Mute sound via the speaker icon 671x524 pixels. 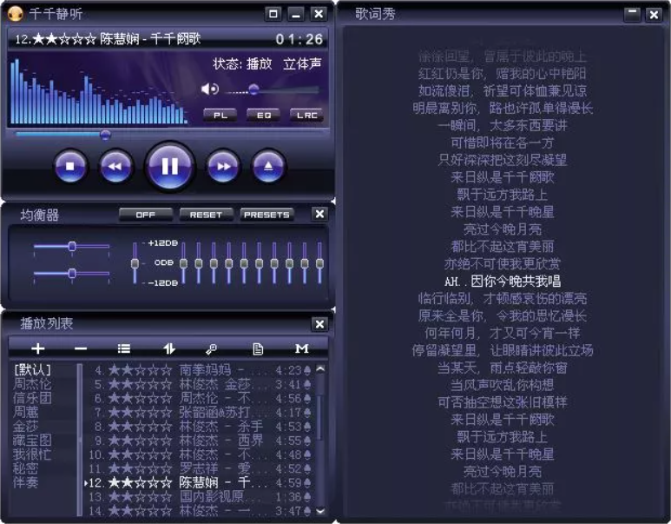tap(210, 90)
